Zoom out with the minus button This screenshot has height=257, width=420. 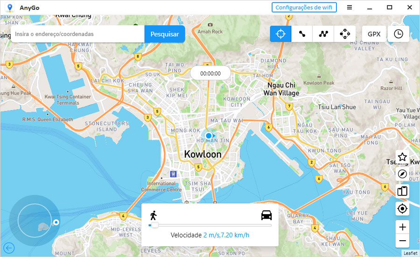point(402,241)
